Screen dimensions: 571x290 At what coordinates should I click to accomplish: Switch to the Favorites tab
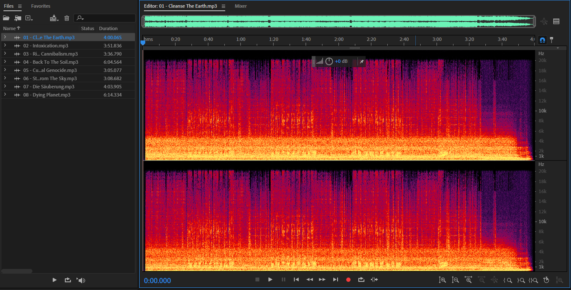41,6
